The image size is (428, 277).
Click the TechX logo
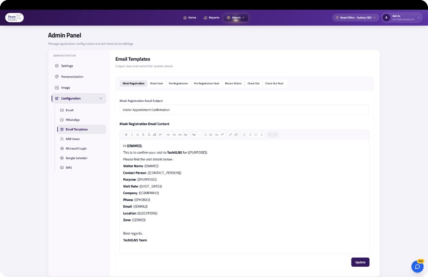tap(14, 17)
